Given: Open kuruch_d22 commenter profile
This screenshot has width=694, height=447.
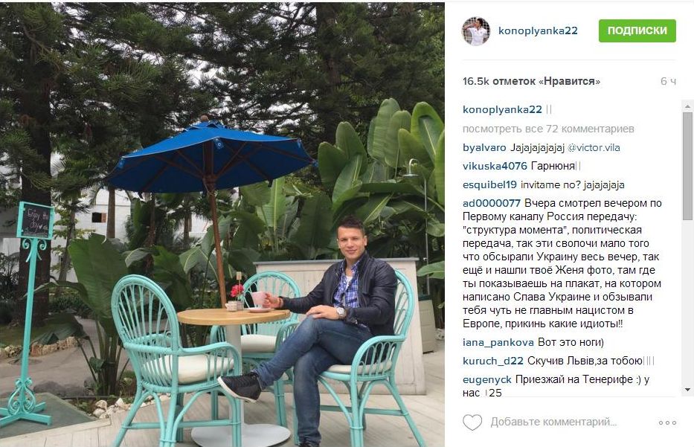Looking at the screenshot, I should (x=492, y=361).
